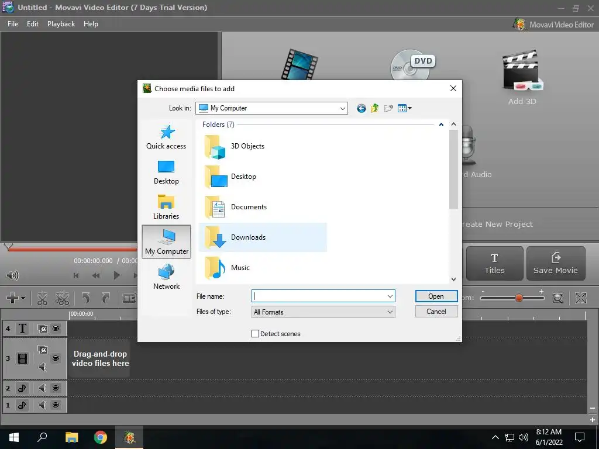The width and height of the screenshot is (599, 449).
Task: Toggle visibility eye on track 4
Action: 56,329
